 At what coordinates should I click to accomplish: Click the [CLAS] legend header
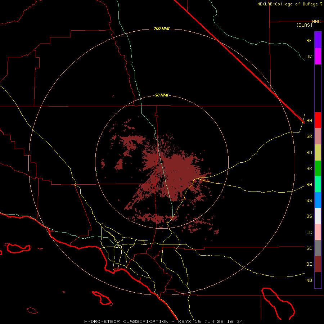click(304, 25)
